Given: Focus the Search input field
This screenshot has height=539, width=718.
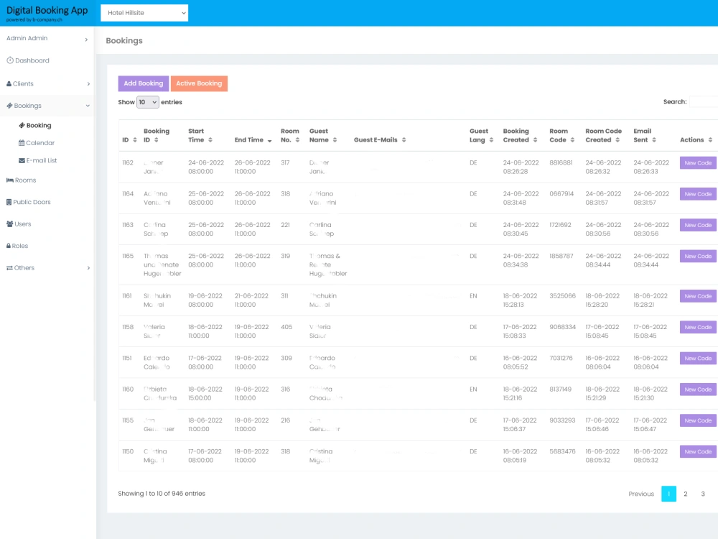Looking at the screenshot, I should tap(704, 102).
